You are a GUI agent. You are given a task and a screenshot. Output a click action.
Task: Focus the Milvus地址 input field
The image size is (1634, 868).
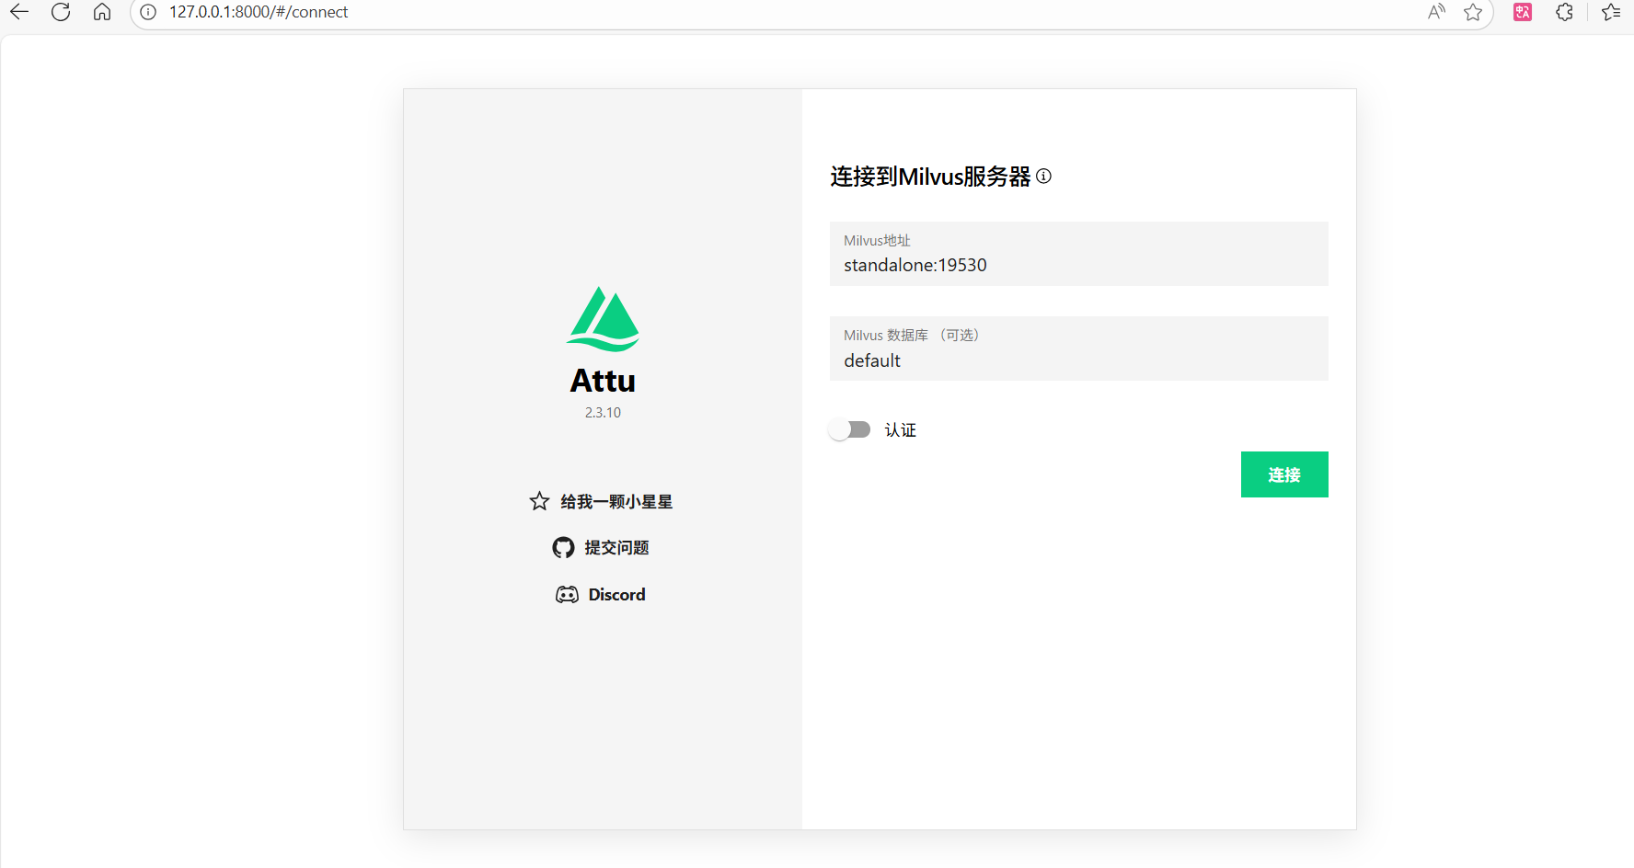point(1079,254)
